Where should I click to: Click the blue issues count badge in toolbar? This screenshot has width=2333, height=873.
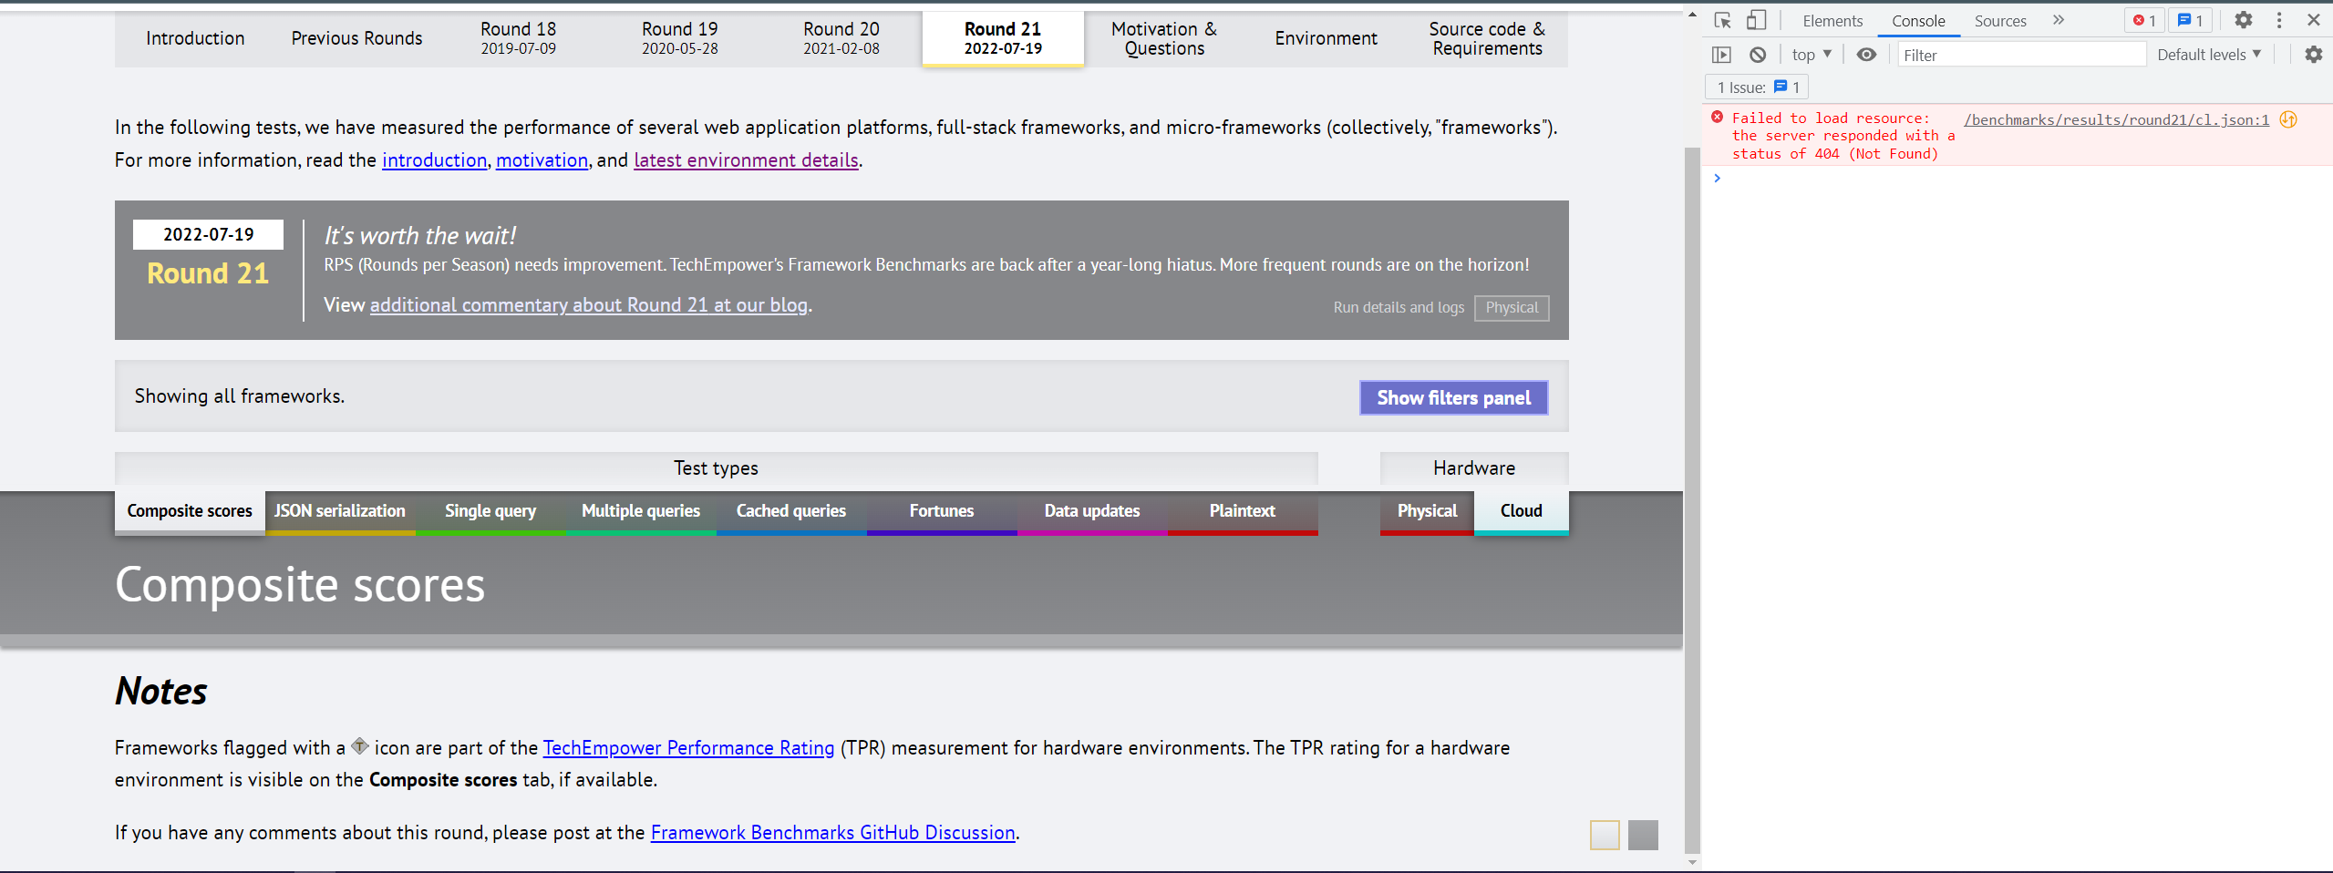(x=2191, y=20)
